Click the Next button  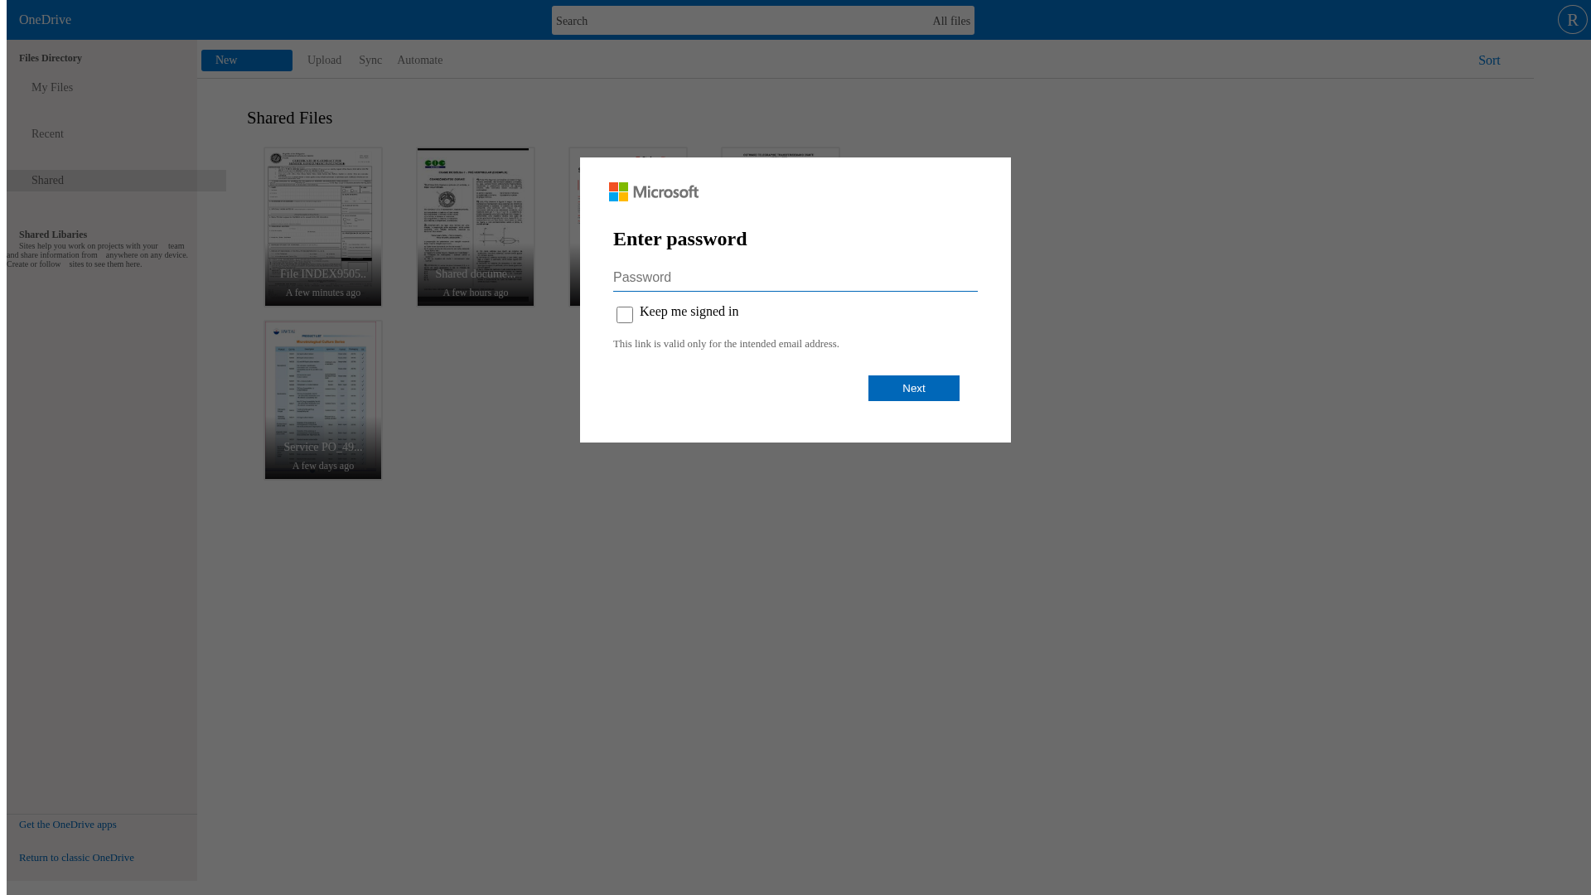pyautogui.click(x=914, y=388)
